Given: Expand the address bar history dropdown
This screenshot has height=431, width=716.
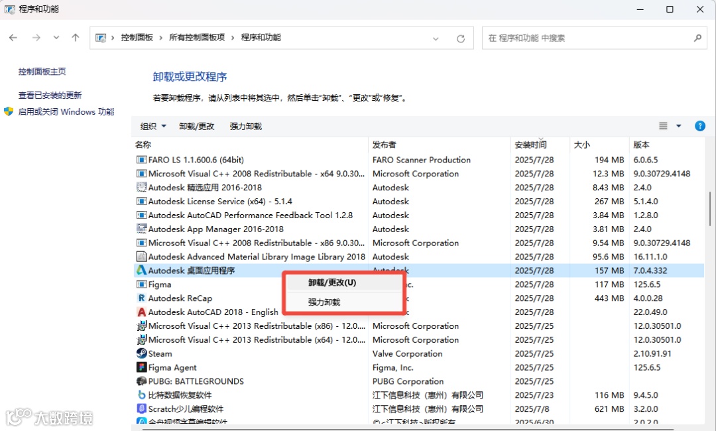Looking at the screenshot, I should (436, 39).
